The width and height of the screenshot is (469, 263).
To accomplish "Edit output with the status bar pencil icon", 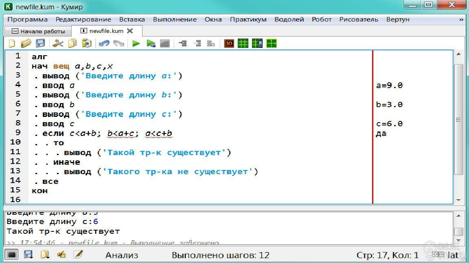I will (78, 254).
